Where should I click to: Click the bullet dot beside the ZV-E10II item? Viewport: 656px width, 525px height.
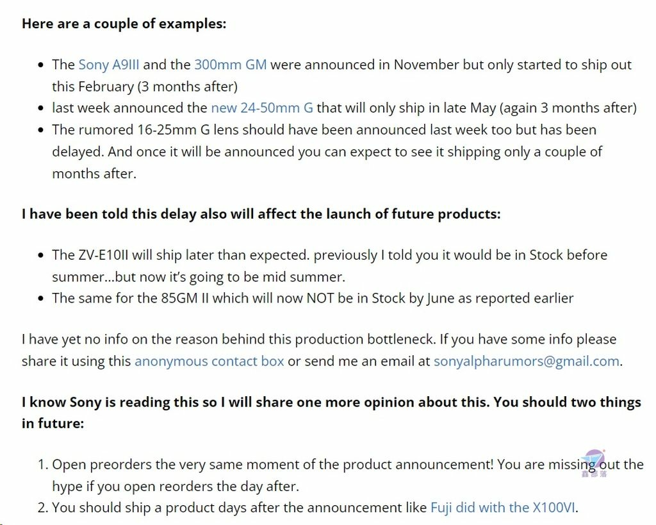tap(40, 255)
